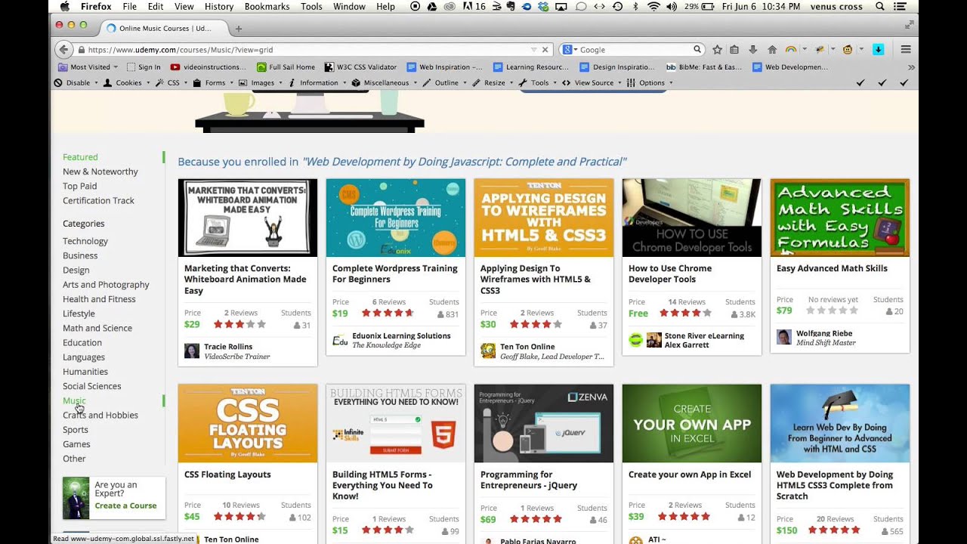This screenshot has width=967, height=544.
Task: Open the History menu
Action: pyautogui.click(x=219, y=6)
